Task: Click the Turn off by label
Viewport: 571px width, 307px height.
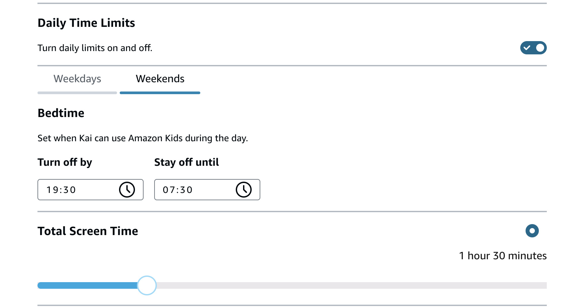Action: point(65,162)
